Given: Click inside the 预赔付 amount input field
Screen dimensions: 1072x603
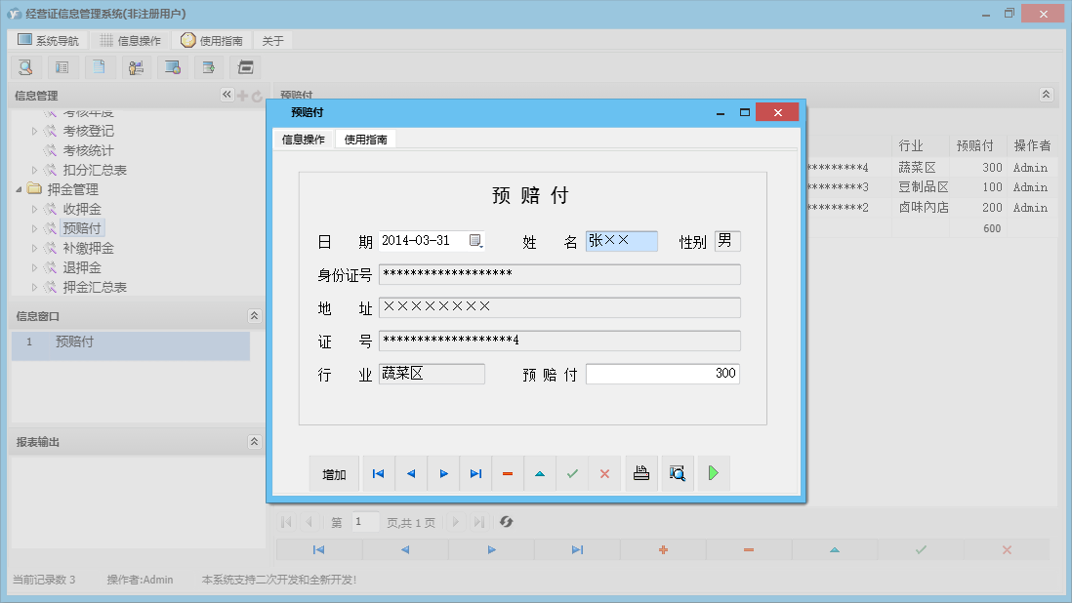Looking at the screenshot, I should (662, 373).
